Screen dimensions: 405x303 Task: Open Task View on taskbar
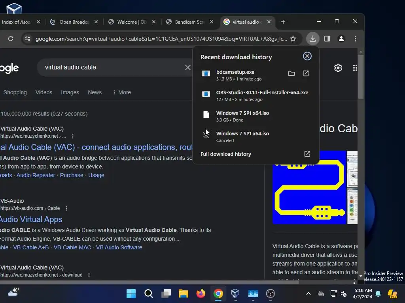166,294
